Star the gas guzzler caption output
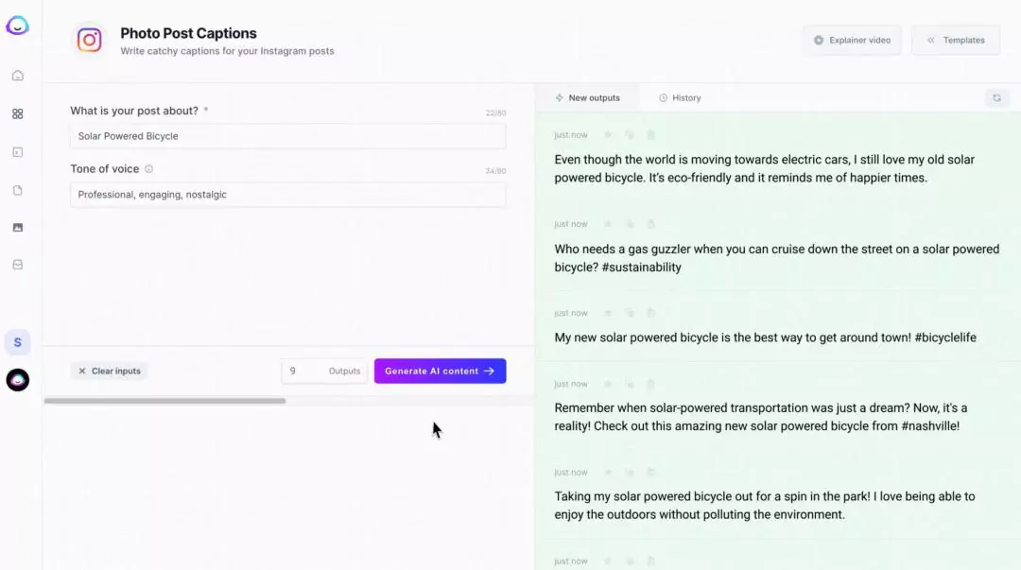1021x570 pixels. pos(608,224)
